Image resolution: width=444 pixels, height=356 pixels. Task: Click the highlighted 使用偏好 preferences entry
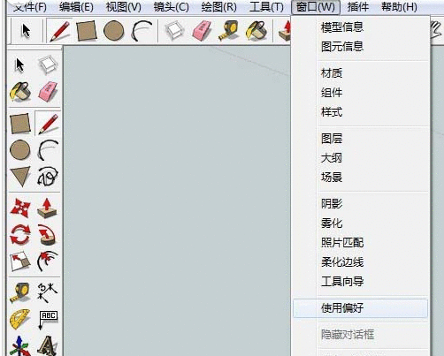(360, 308)
